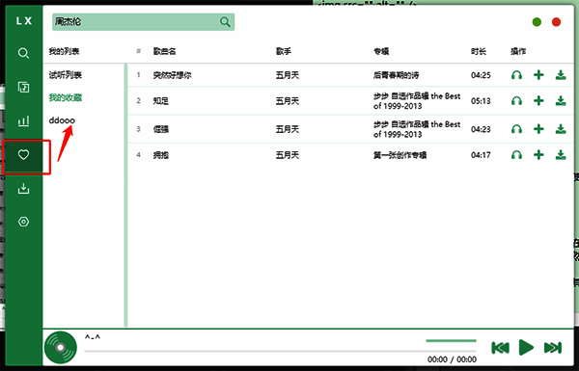Download the song 突然好想你

(x=561, y=75)
